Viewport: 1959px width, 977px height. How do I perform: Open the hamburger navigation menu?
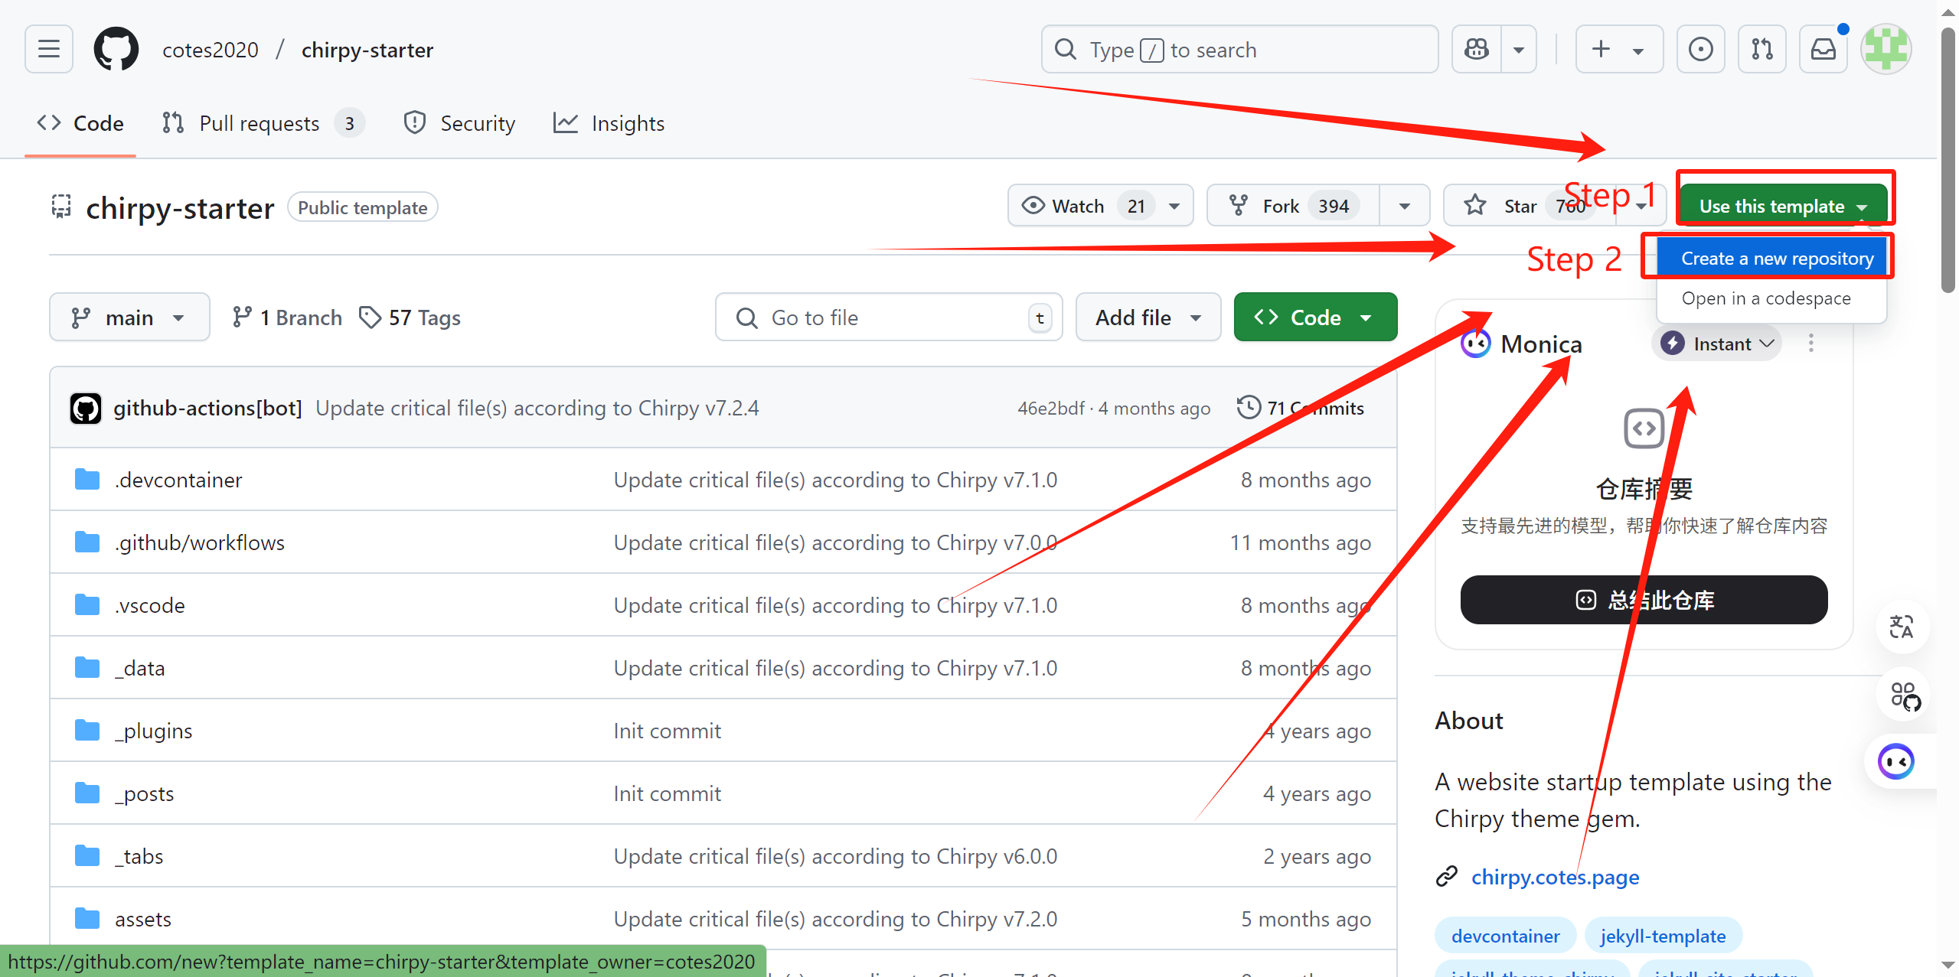click(x=49, y=50)
